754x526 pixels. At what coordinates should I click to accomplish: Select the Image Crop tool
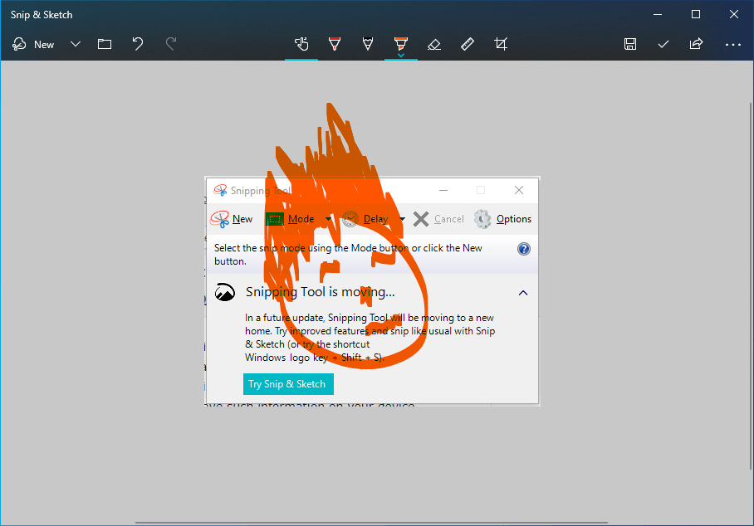click(501, 44)
